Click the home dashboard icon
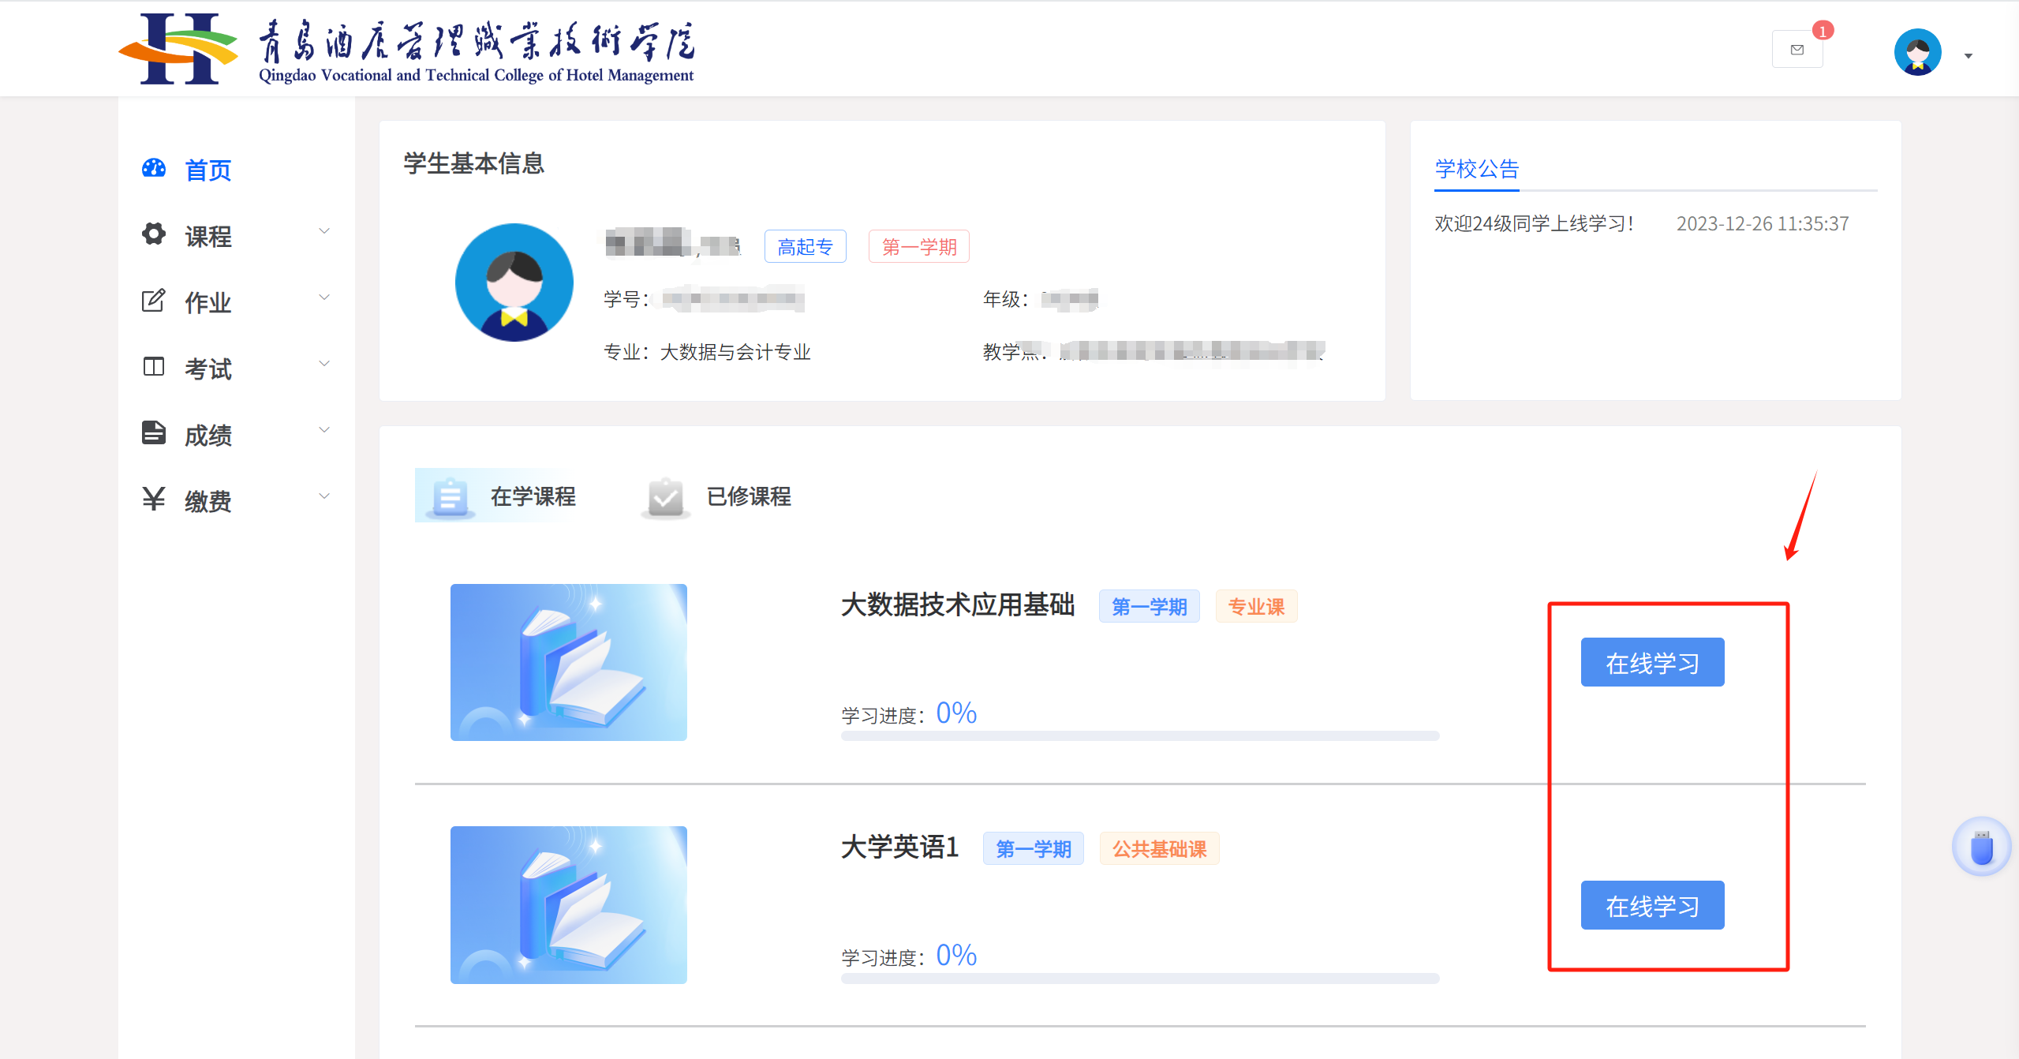This screenshot has height=1059, width=2019. click(154, 169)
